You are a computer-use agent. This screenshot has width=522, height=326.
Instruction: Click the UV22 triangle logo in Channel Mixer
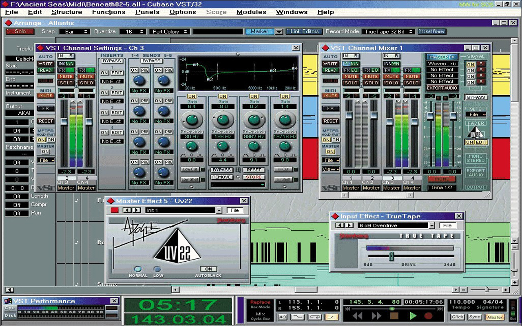[x=476, y=132]
